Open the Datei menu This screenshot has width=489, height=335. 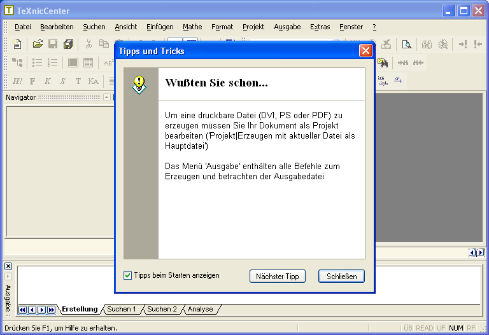click(x=23, y=27)
